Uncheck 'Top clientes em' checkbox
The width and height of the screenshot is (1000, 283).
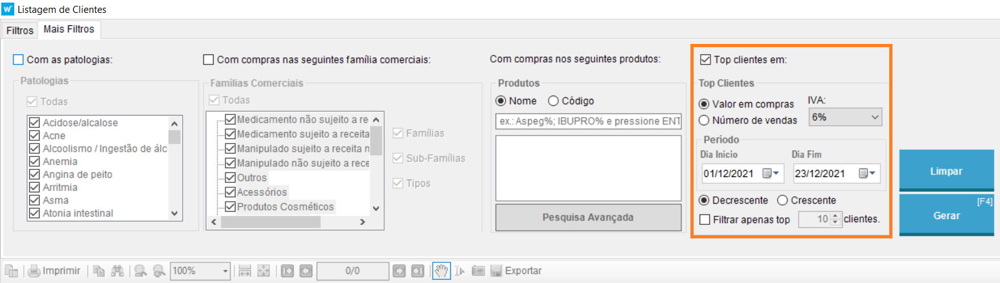coord(705,60)
